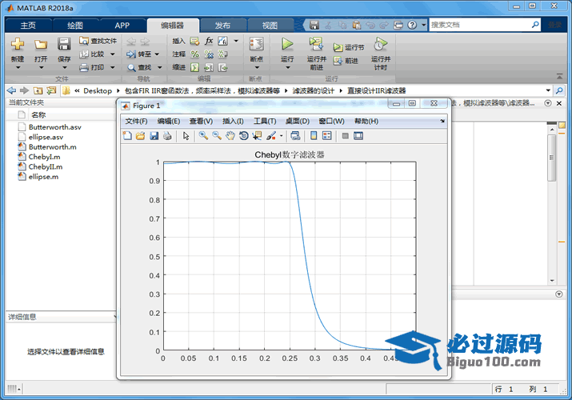
Task: Click the help question mark icon
Action: (x=412, y=25)
